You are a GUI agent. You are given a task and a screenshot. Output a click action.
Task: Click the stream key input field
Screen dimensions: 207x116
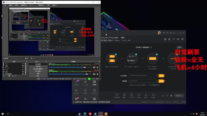tap(143, 81)
